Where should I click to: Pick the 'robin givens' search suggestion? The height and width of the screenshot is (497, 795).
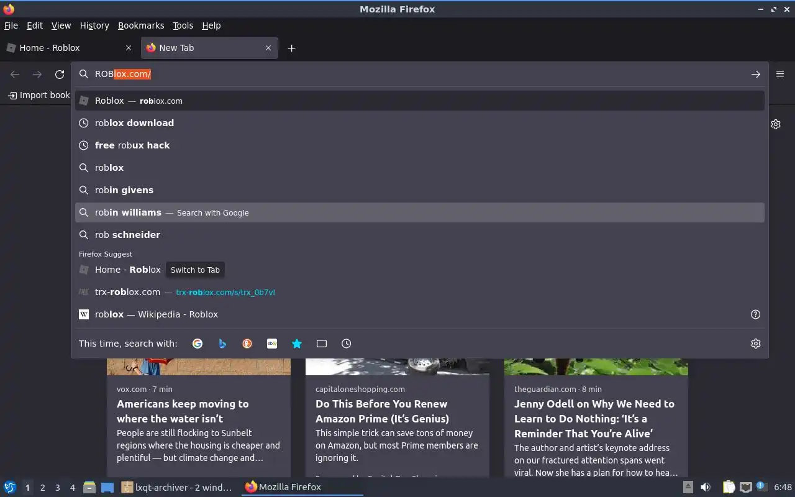pos(420,190)
